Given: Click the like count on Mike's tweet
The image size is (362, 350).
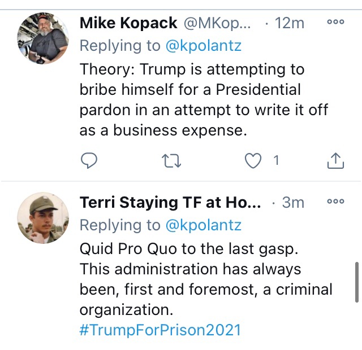Looking at the screenshot, I should click(x=276, y=161).
